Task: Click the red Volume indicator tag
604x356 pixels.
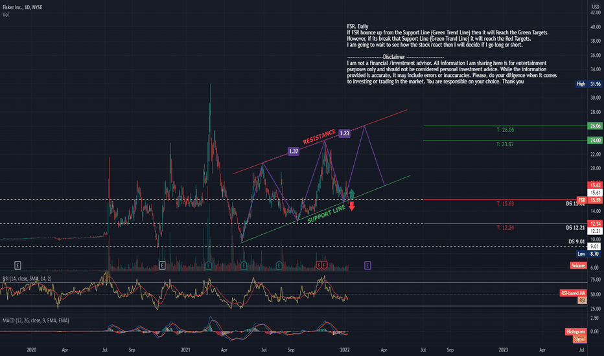Action: (x=578, y=265)
